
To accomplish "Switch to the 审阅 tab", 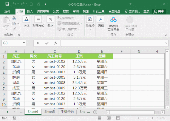I will tap(76, 11).
